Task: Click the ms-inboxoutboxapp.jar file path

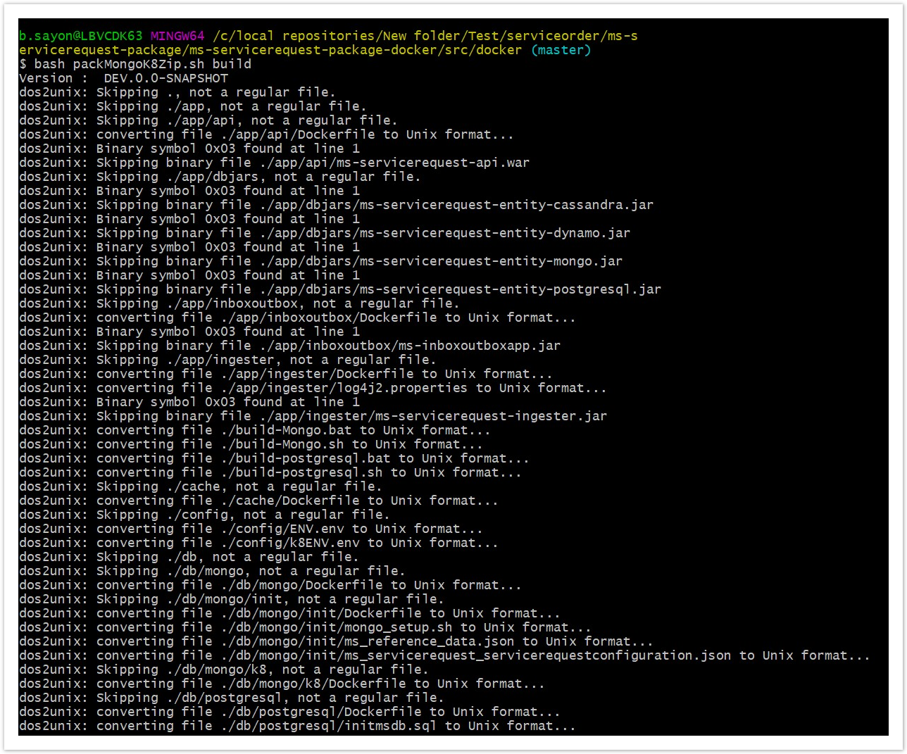Action: point(410,346)
